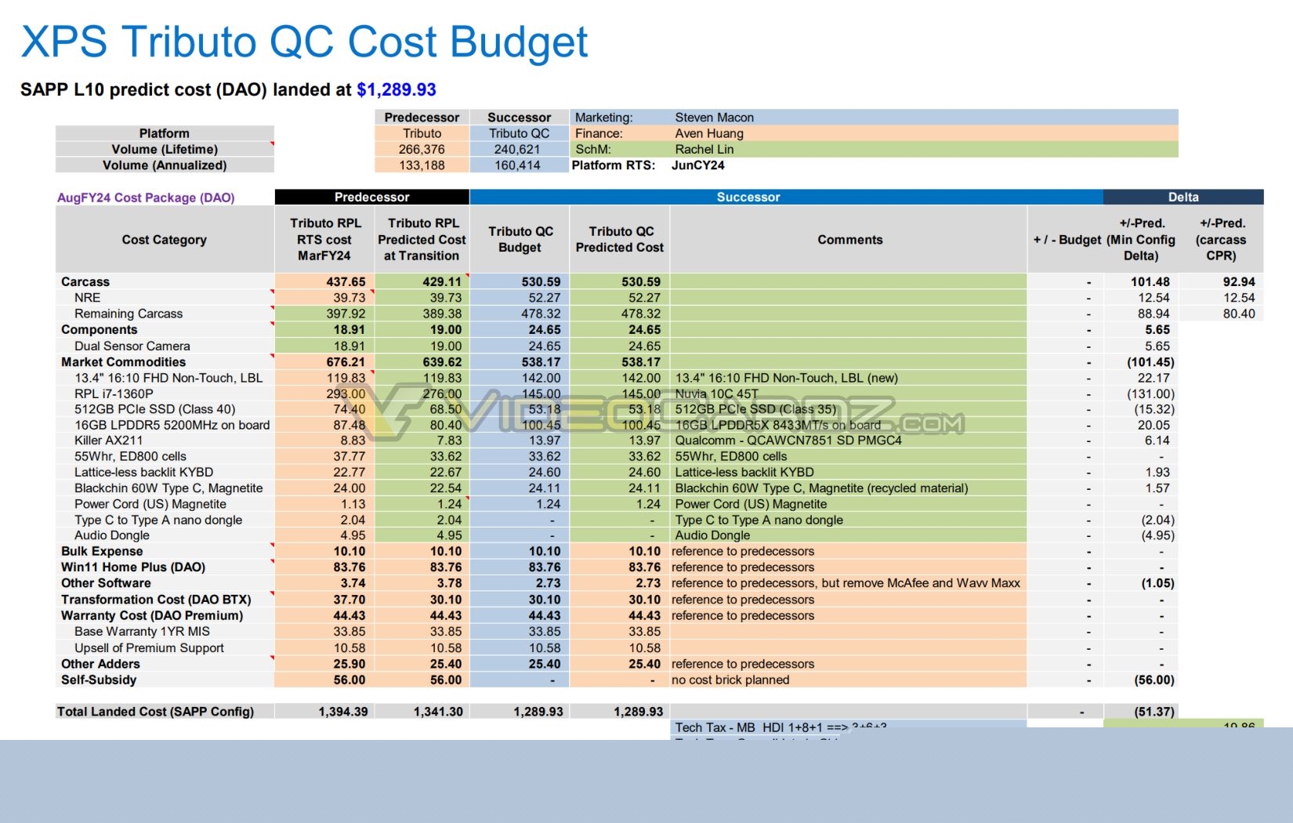The height and width of the screenshot is (823, 1293).
Task: Select Carcass predicted cost 429.11
Action: pos(442,281)
